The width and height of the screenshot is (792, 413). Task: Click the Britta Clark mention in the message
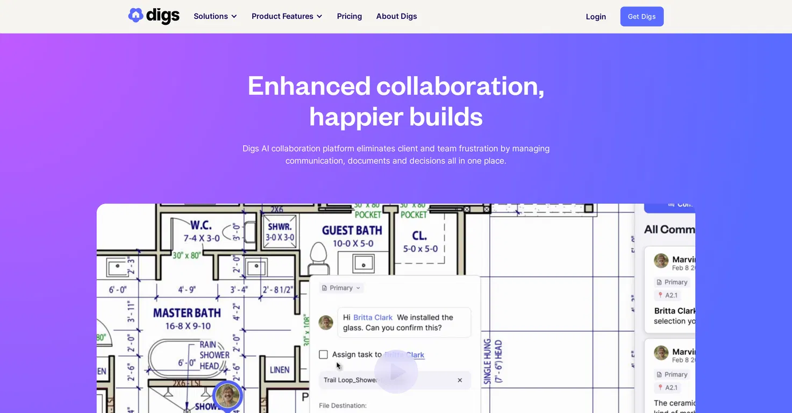pyautogui.click(x=373, y=317)
